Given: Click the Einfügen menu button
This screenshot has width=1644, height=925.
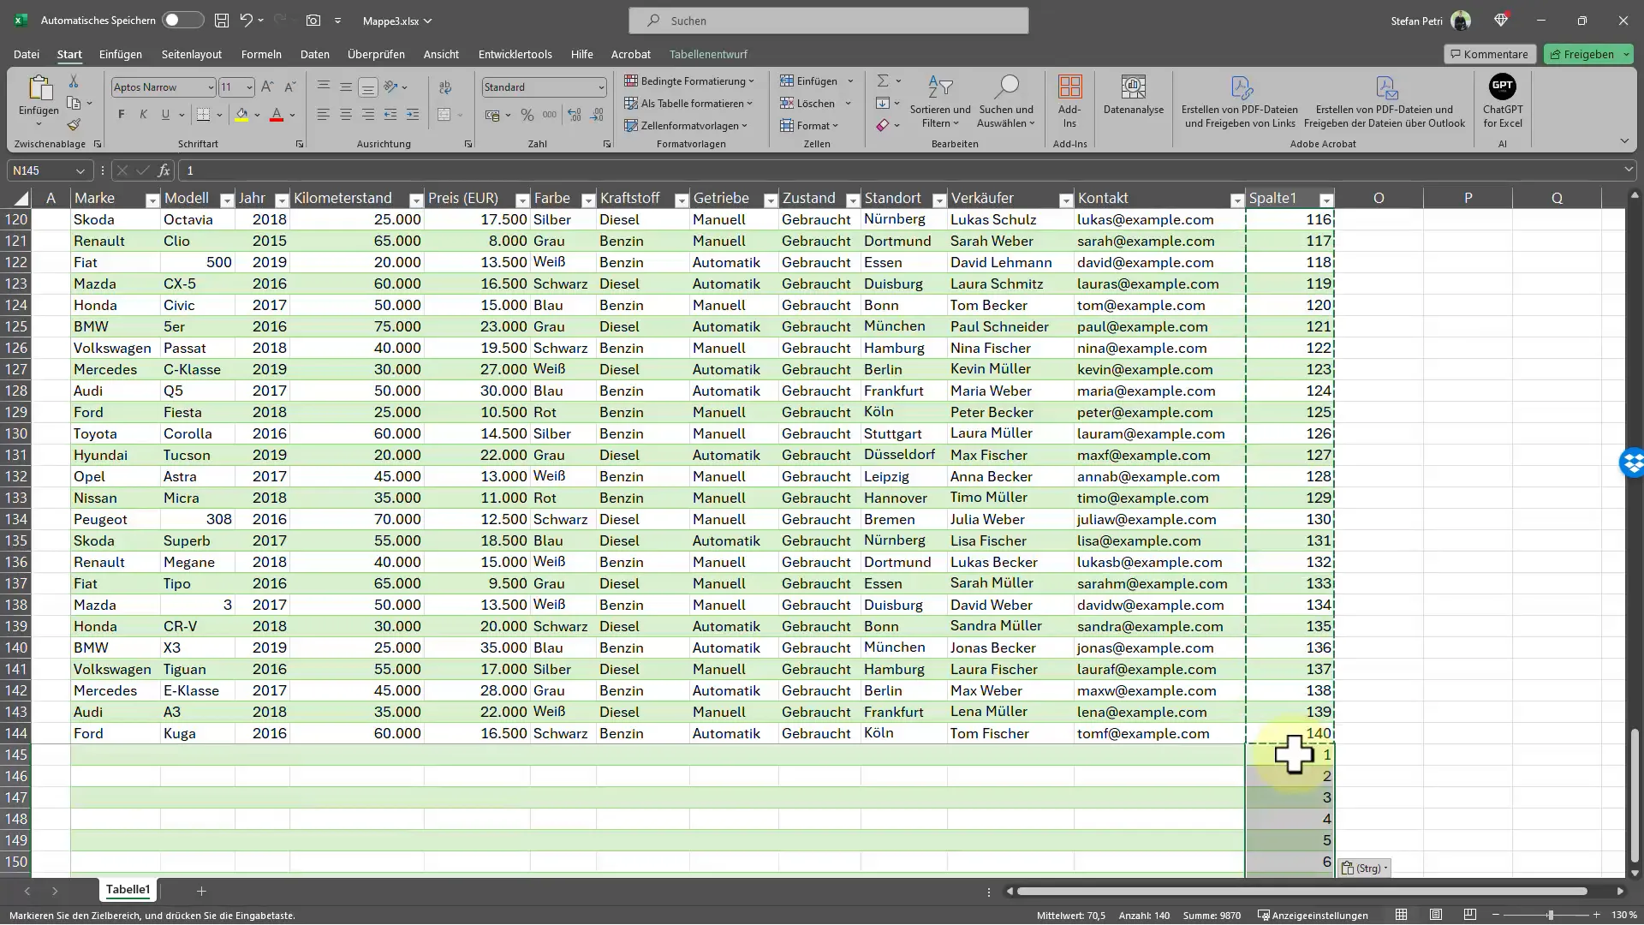Looking at the screenshot, I should [120, 53].
